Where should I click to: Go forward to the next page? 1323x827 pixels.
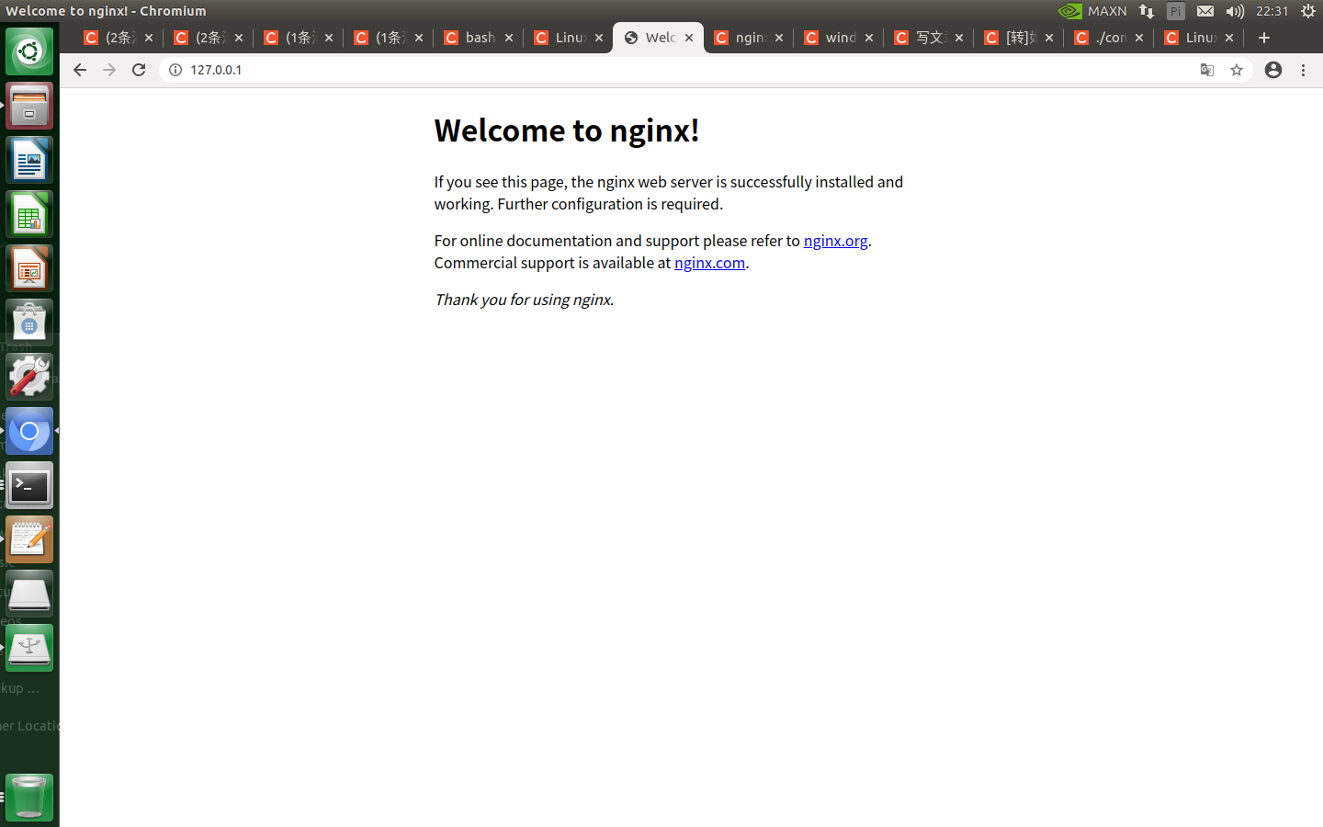(x=109, y=69)
